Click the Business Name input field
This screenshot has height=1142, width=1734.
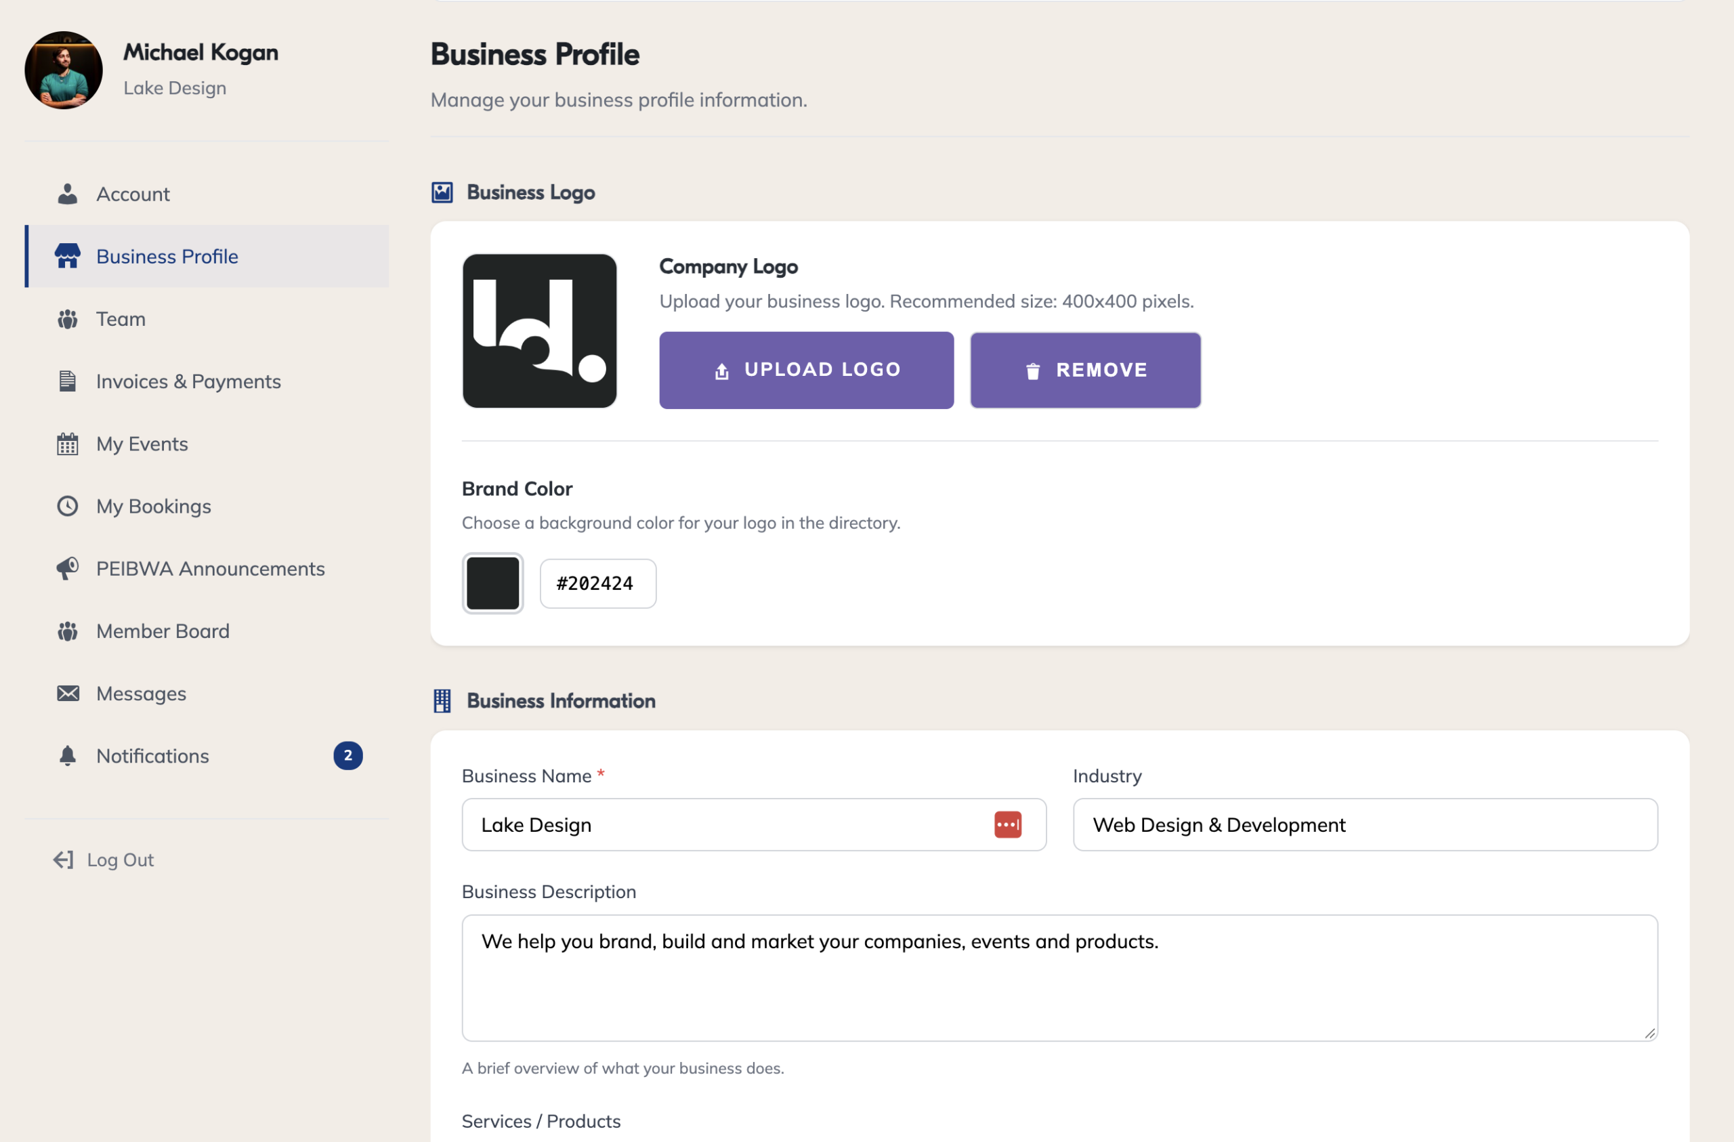tap(754, 825)
